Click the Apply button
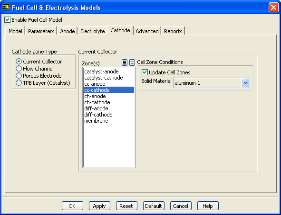Screen dimensions: 281x215 [99, 206]
